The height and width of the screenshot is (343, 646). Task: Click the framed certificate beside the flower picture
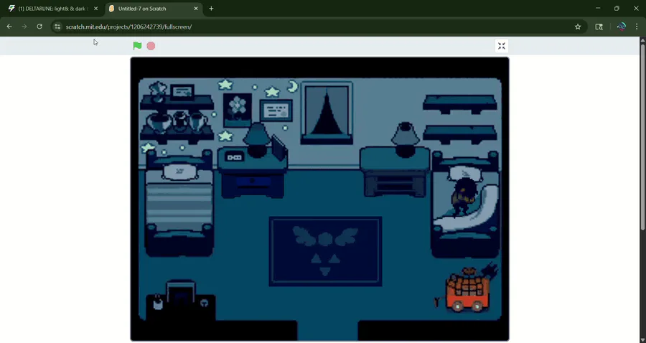click(x=276, y=111)
